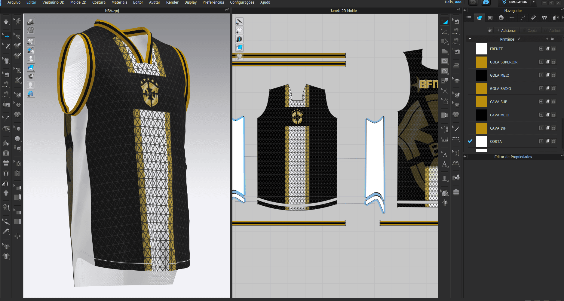Image resolution: width=564 pixels, height=301 pixels.
Task: Toggle the blue fabric texture icon in 2D window
Action: tap(239, 48)
